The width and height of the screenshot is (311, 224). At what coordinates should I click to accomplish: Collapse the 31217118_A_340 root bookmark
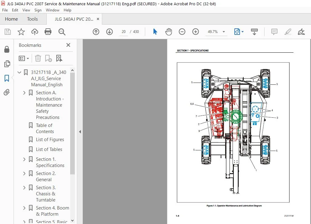[x=19, y=72]
